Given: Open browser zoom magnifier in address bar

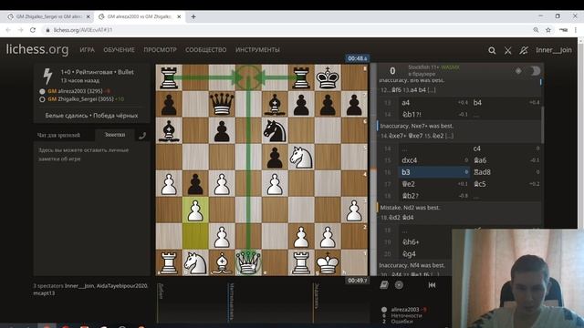Looking at the screenshot, I should 536,30.
